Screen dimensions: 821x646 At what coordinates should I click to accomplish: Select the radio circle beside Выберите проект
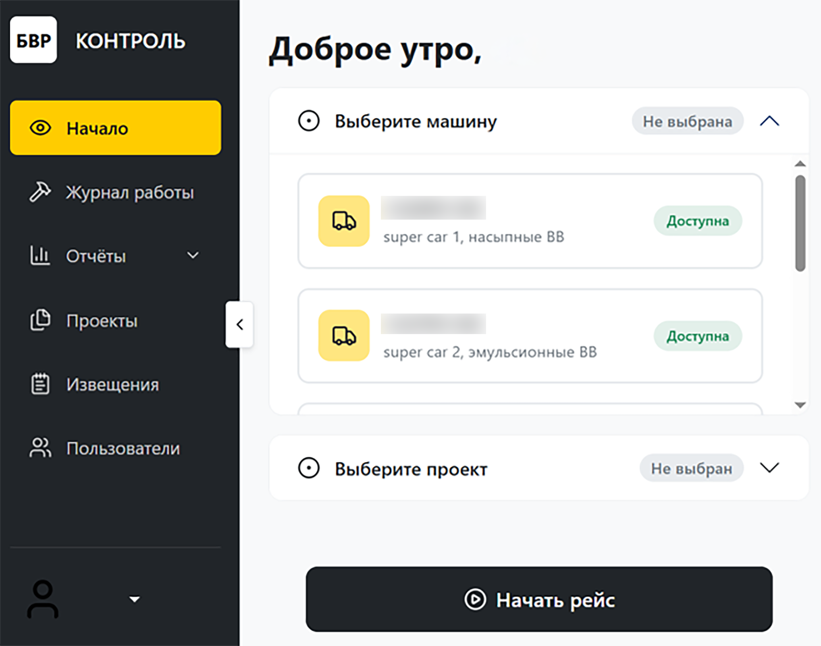[x=309, y=468]
